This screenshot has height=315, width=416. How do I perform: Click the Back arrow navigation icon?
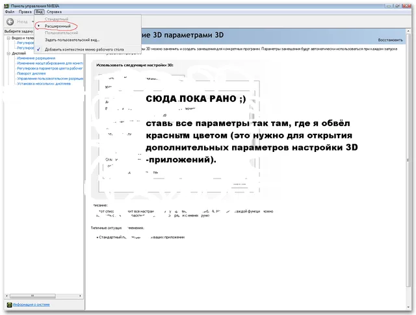pyautogui.click(x=10, y=21)
